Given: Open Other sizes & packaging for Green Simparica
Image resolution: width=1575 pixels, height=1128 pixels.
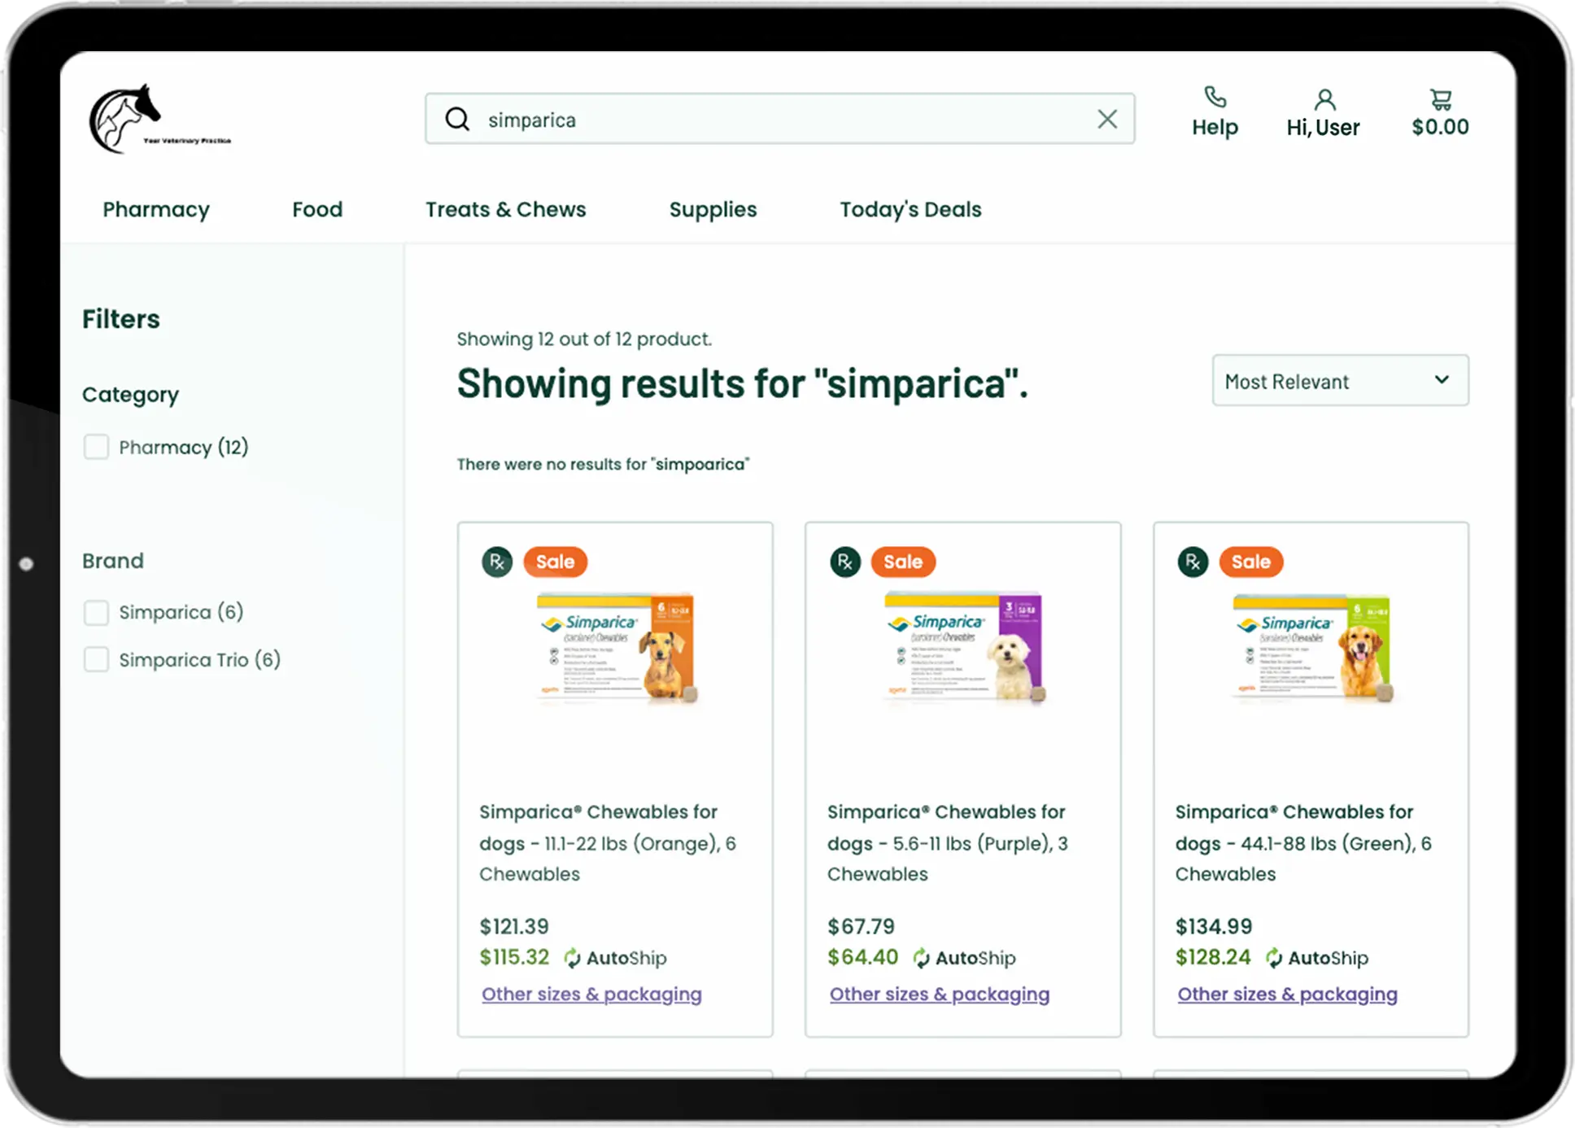Looking at the screenshot, I should click(x=1287, y=994).
